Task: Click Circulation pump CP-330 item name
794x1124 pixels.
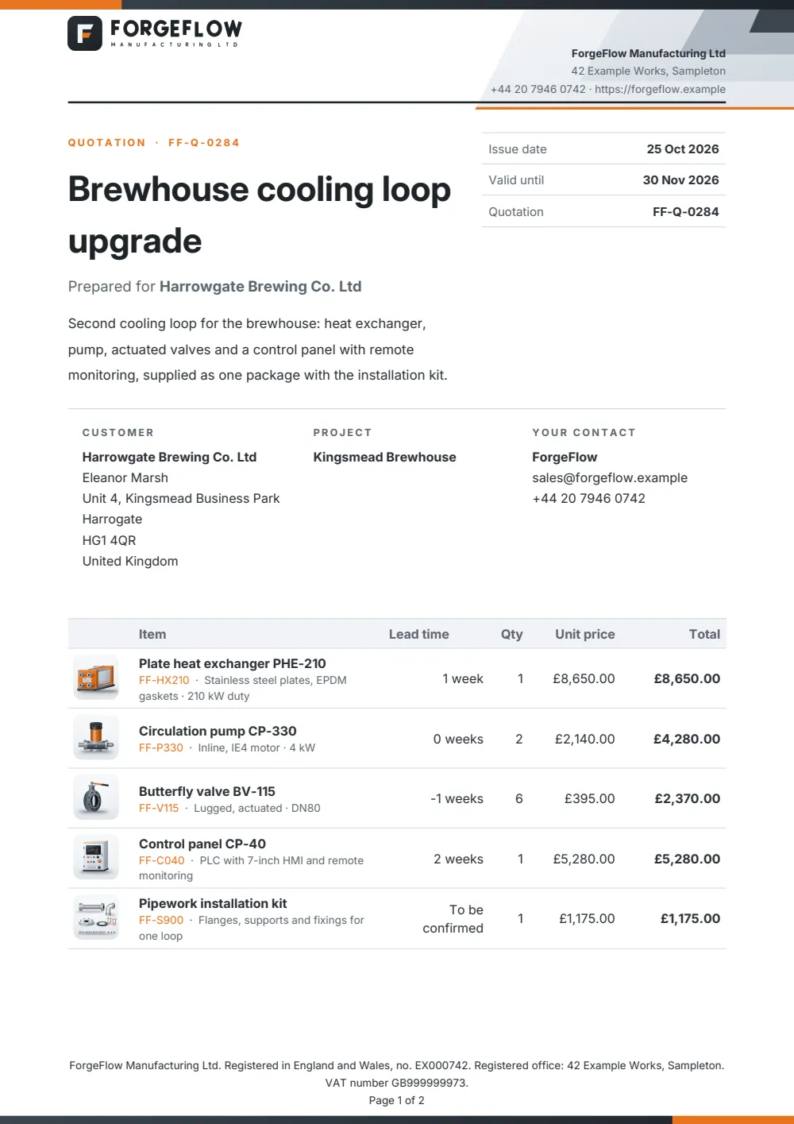Action: click(218, 731)
